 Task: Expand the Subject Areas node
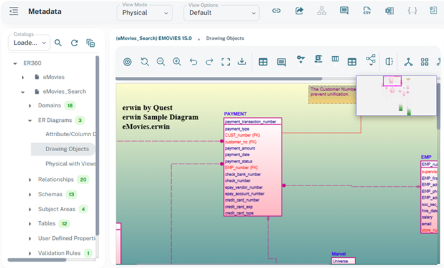click(x=30, y=209)
